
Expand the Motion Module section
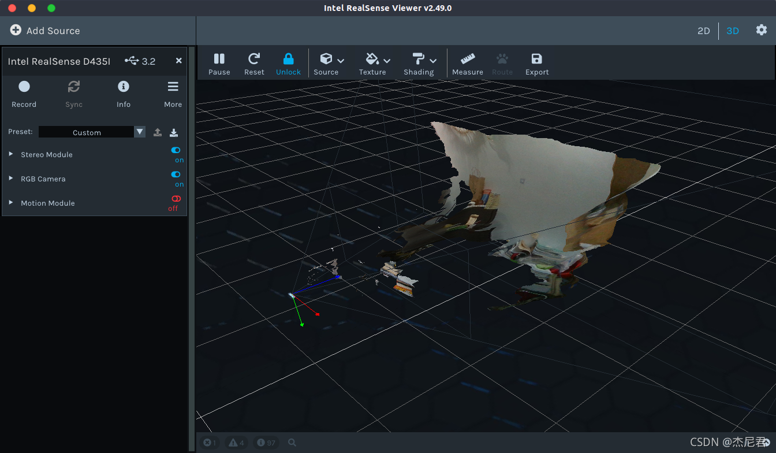11,203
